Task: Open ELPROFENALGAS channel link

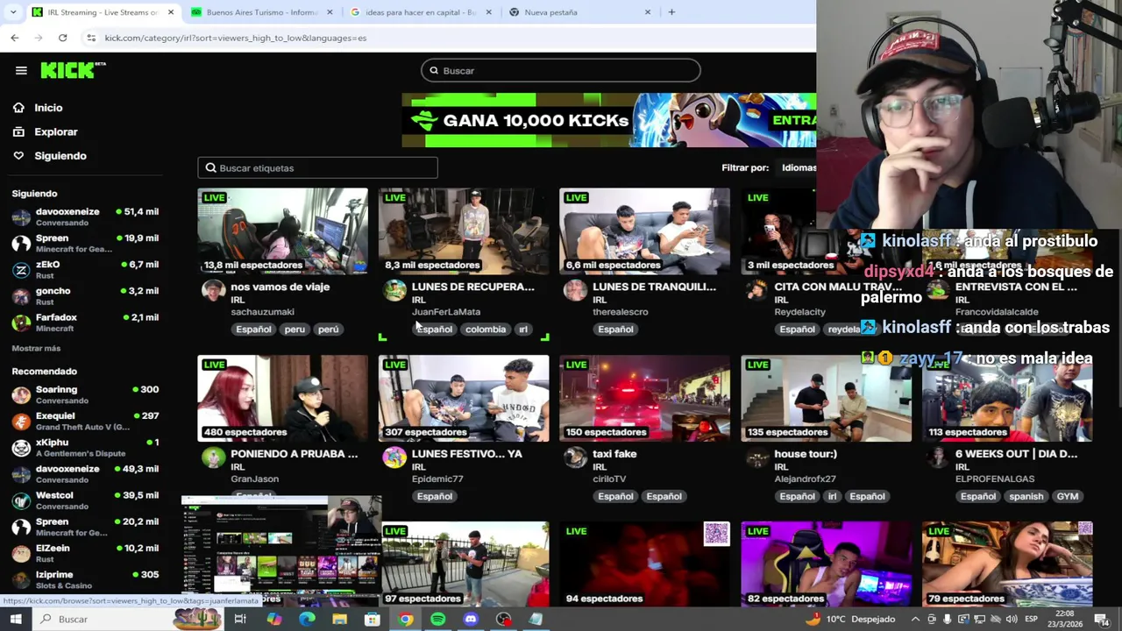Action: click(995, 479)
